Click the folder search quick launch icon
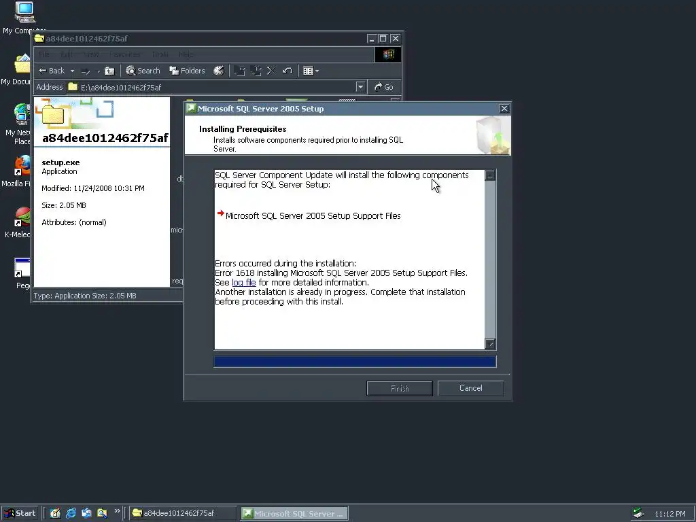This screenshot has width=696, height=522. (102, 513)
